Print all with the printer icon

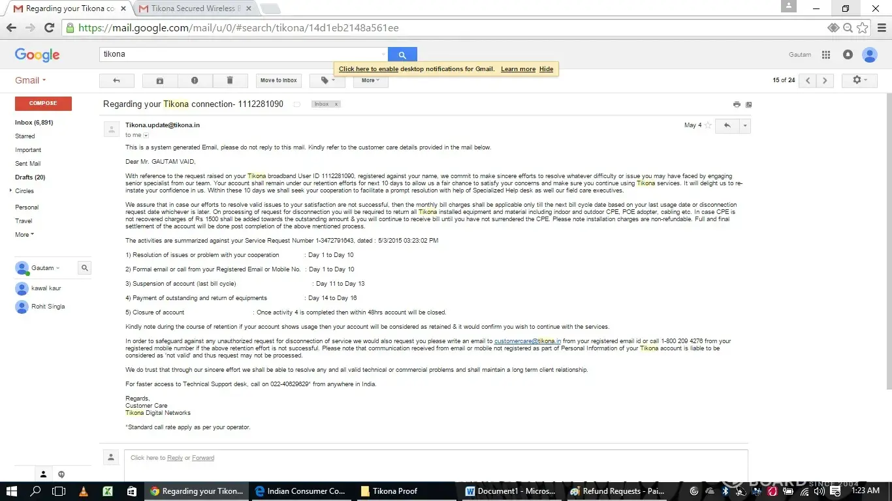pyautogui.click(x=737, y=104)
